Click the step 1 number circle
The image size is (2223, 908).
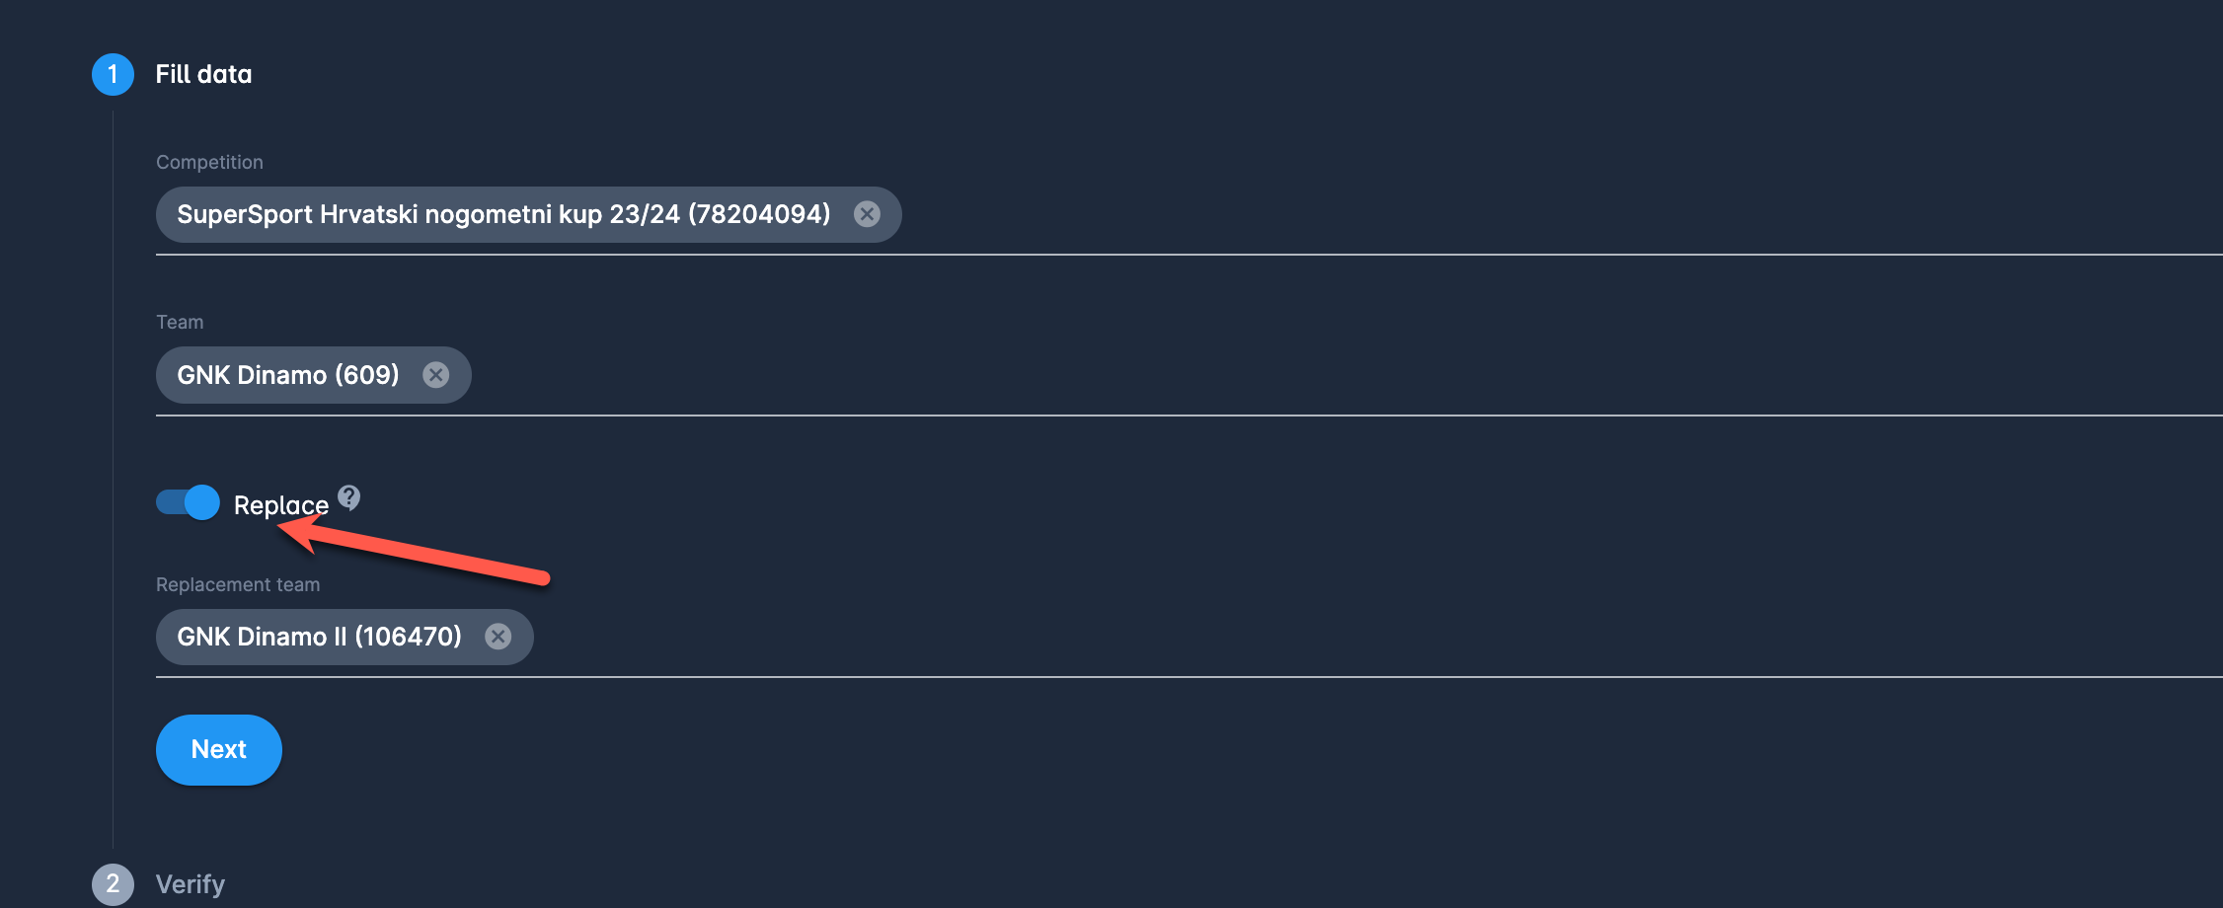[113, 74]
